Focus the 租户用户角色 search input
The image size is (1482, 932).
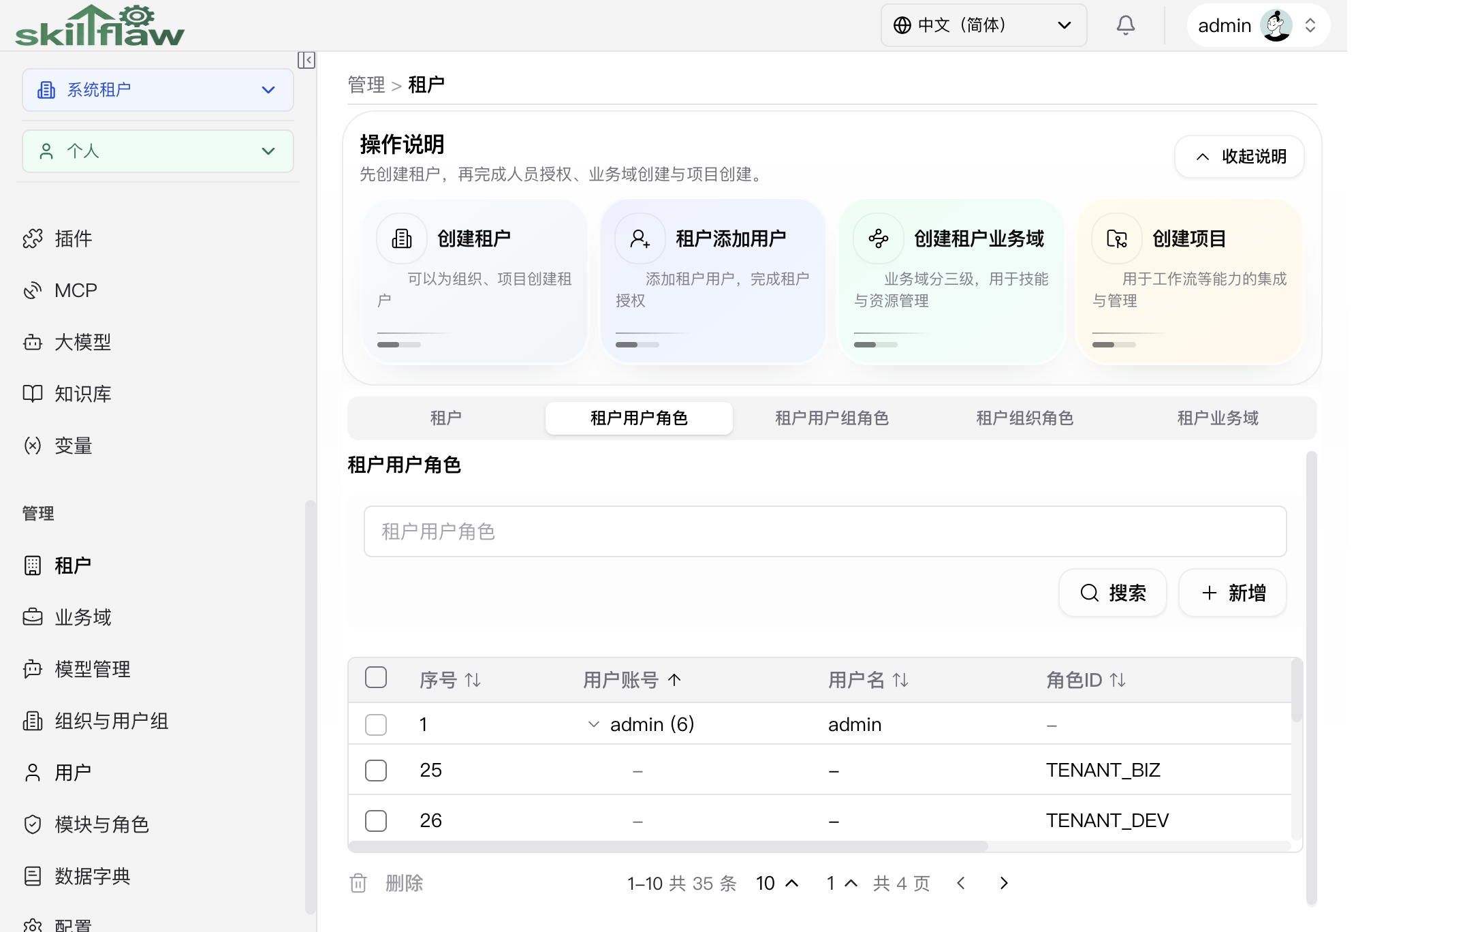pyautogui.click(x=825, y=531)
